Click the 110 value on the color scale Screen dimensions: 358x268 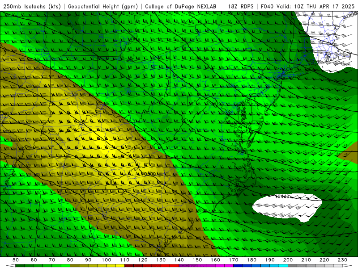click(x=125, y=260)
